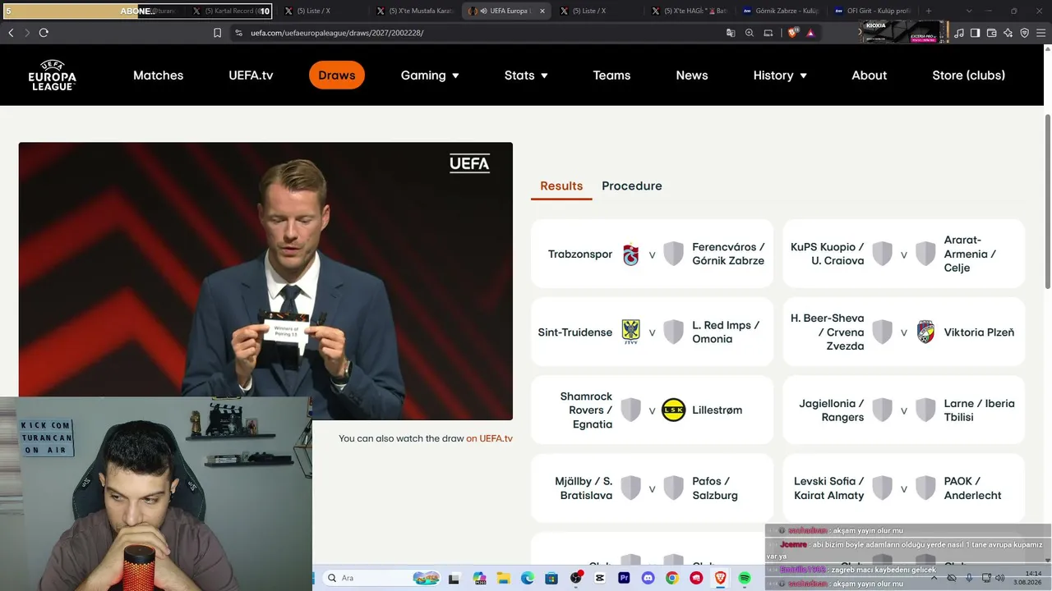Screen dimensions: 1052x591
Task: Switch to the Kartal Record browser tab
Action: (231, 11)
